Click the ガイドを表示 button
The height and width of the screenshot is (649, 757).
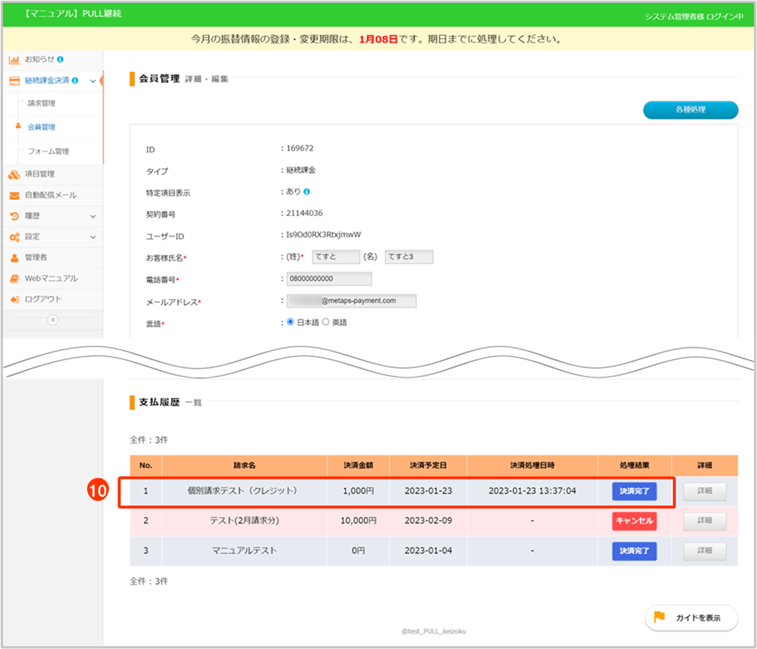691,617
